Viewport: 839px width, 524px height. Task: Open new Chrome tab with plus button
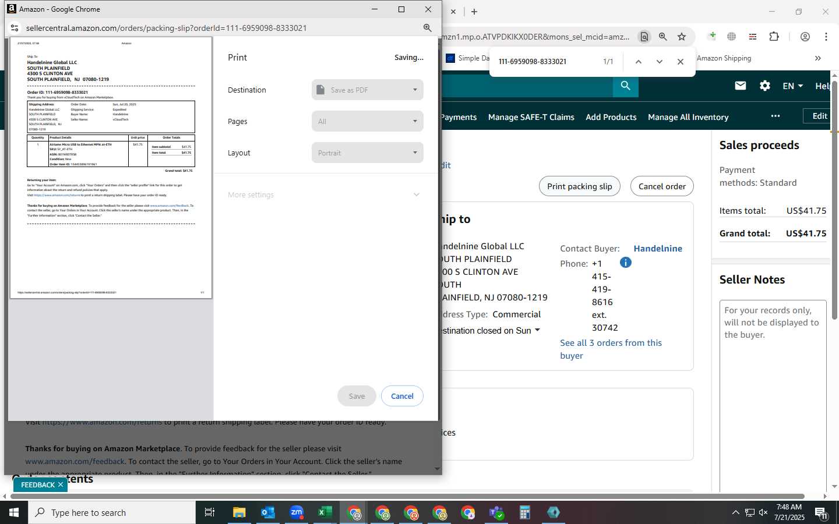pyautogui.click(x=474, y=12)
